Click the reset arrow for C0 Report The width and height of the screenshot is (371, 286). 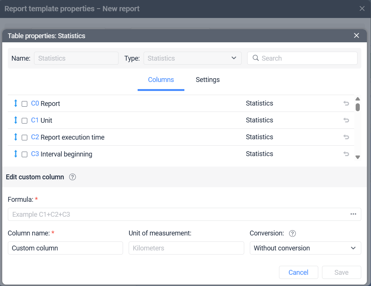click(x=346, y=103)
